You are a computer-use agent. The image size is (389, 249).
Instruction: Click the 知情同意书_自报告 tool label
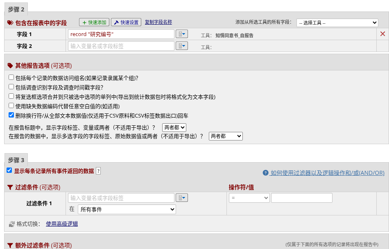235,36
